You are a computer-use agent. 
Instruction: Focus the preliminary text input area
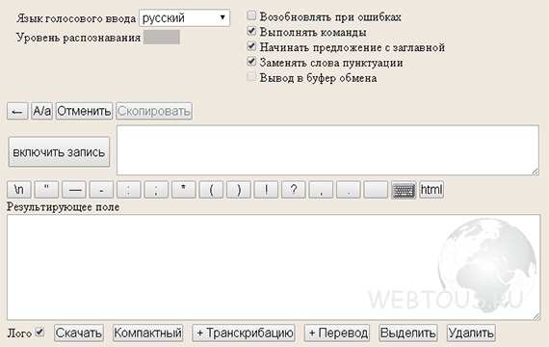pos(327,150)
